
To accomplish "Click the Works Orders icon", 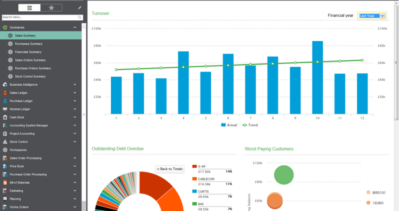I will [5, 207].
